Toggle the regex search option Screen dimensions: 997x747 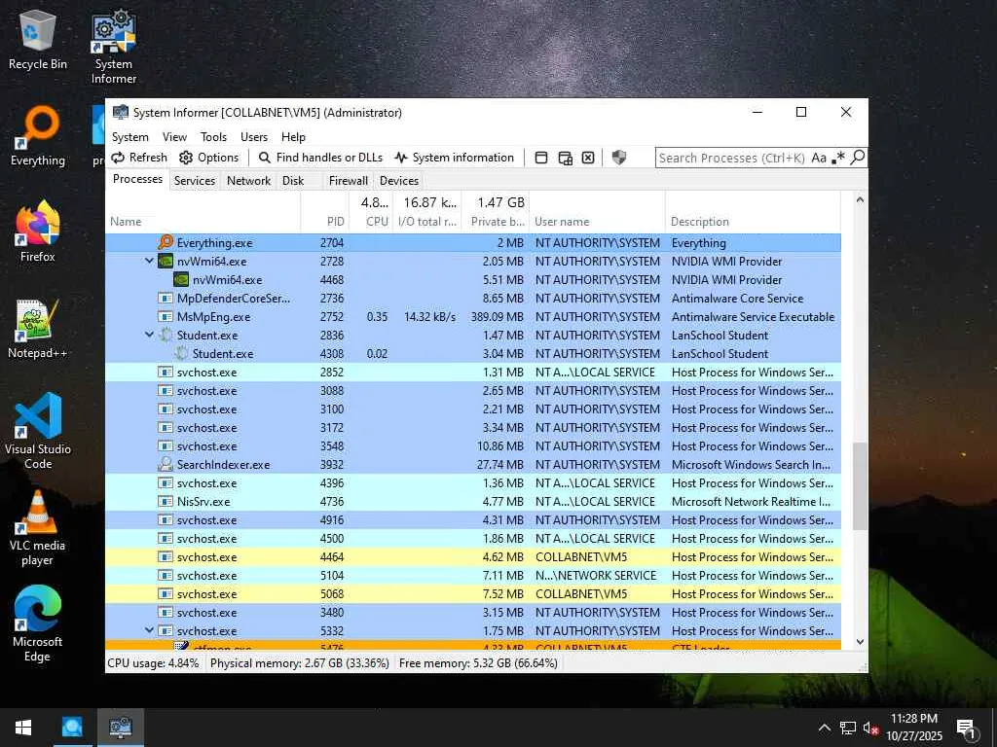[838, 158]
